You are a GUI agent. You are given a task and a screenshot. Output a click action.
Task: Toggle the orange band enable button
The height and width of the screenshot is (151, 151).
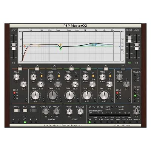pyautogui.click(x=37, y=69)
